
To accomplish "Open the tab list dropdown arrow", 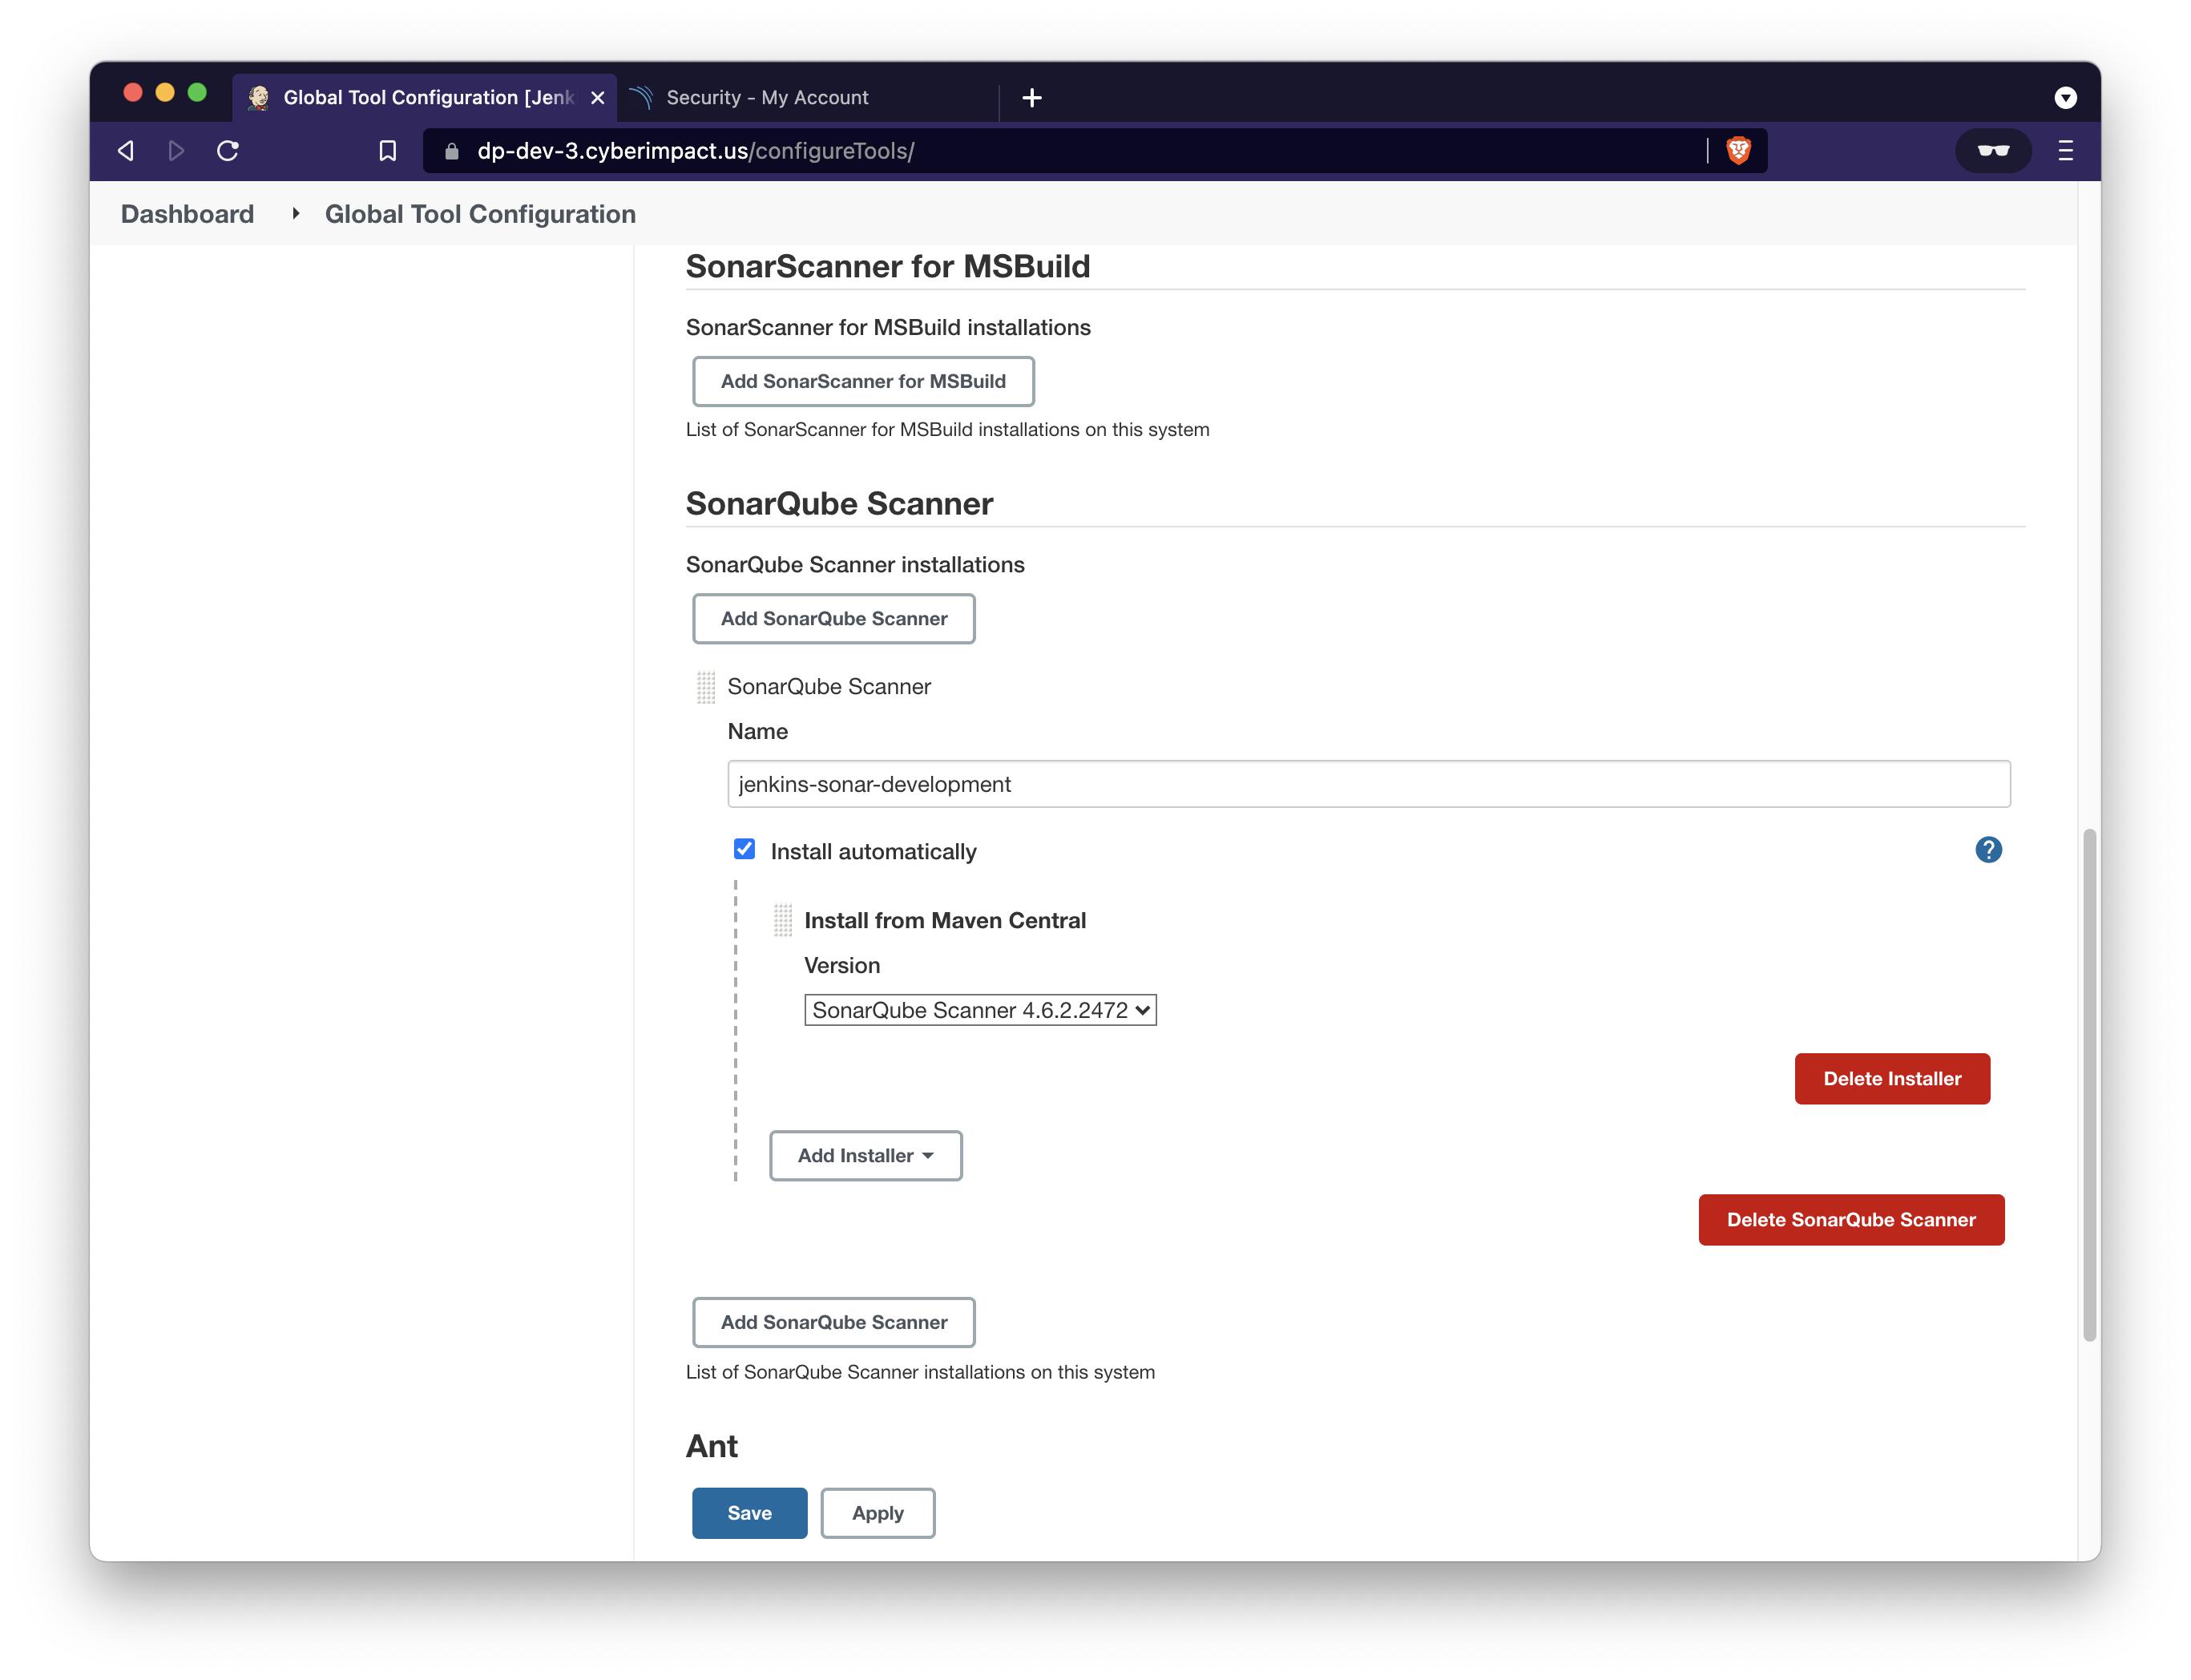I will [x=2065, y=98].
